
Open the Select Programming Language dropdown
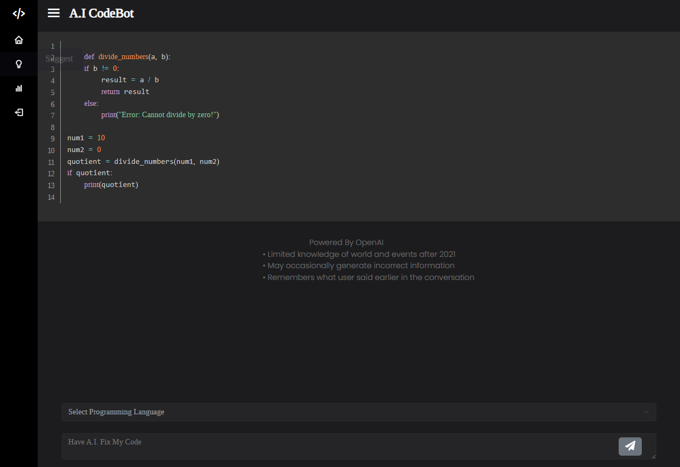(x=359, y=412)
